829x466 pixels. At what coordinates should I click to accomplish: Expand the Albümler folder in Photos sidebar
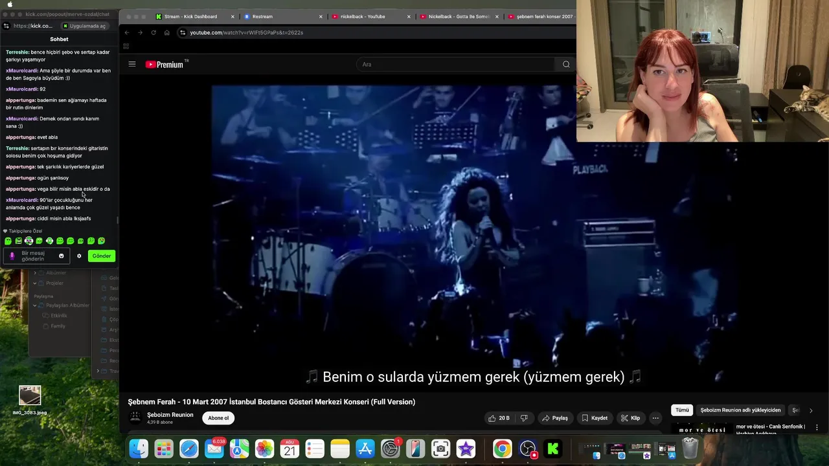click(35, 272)
